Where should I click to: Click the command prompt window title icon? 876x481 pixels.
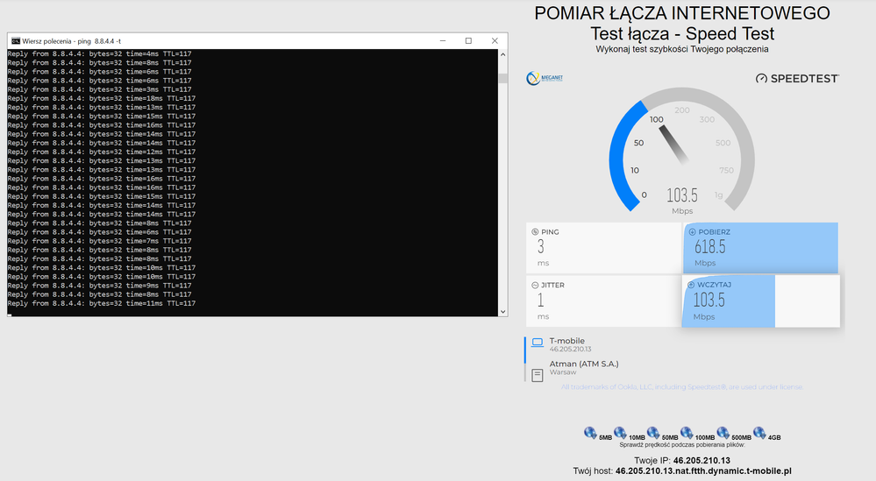(x=16, y=40)
